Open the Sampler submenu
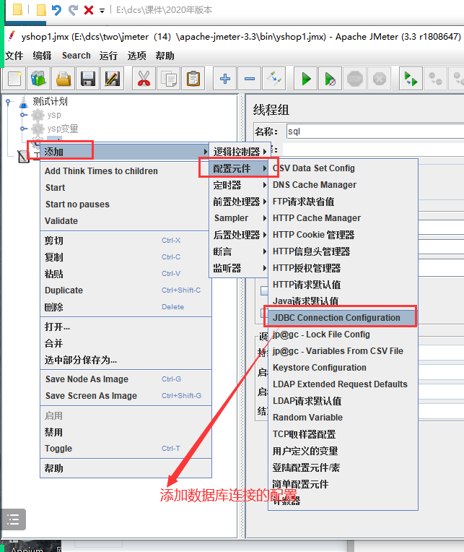Screen dimensions: 464x552 pyautogui.click(x=240, y=218)
